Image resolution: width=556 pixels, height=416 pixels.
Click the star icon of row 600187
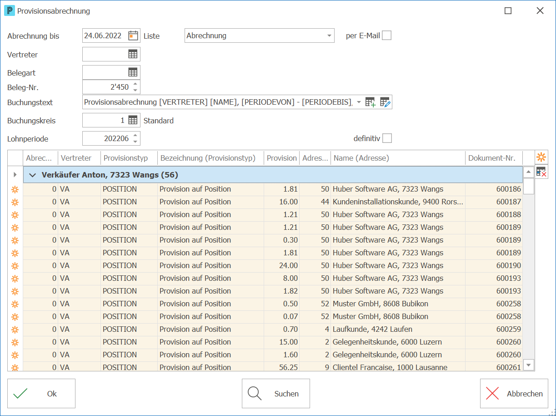coord(15,202)
